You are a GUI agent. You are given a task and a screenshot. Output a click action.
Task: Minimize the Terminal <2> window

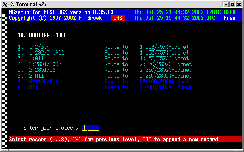[x=226, y=5]
